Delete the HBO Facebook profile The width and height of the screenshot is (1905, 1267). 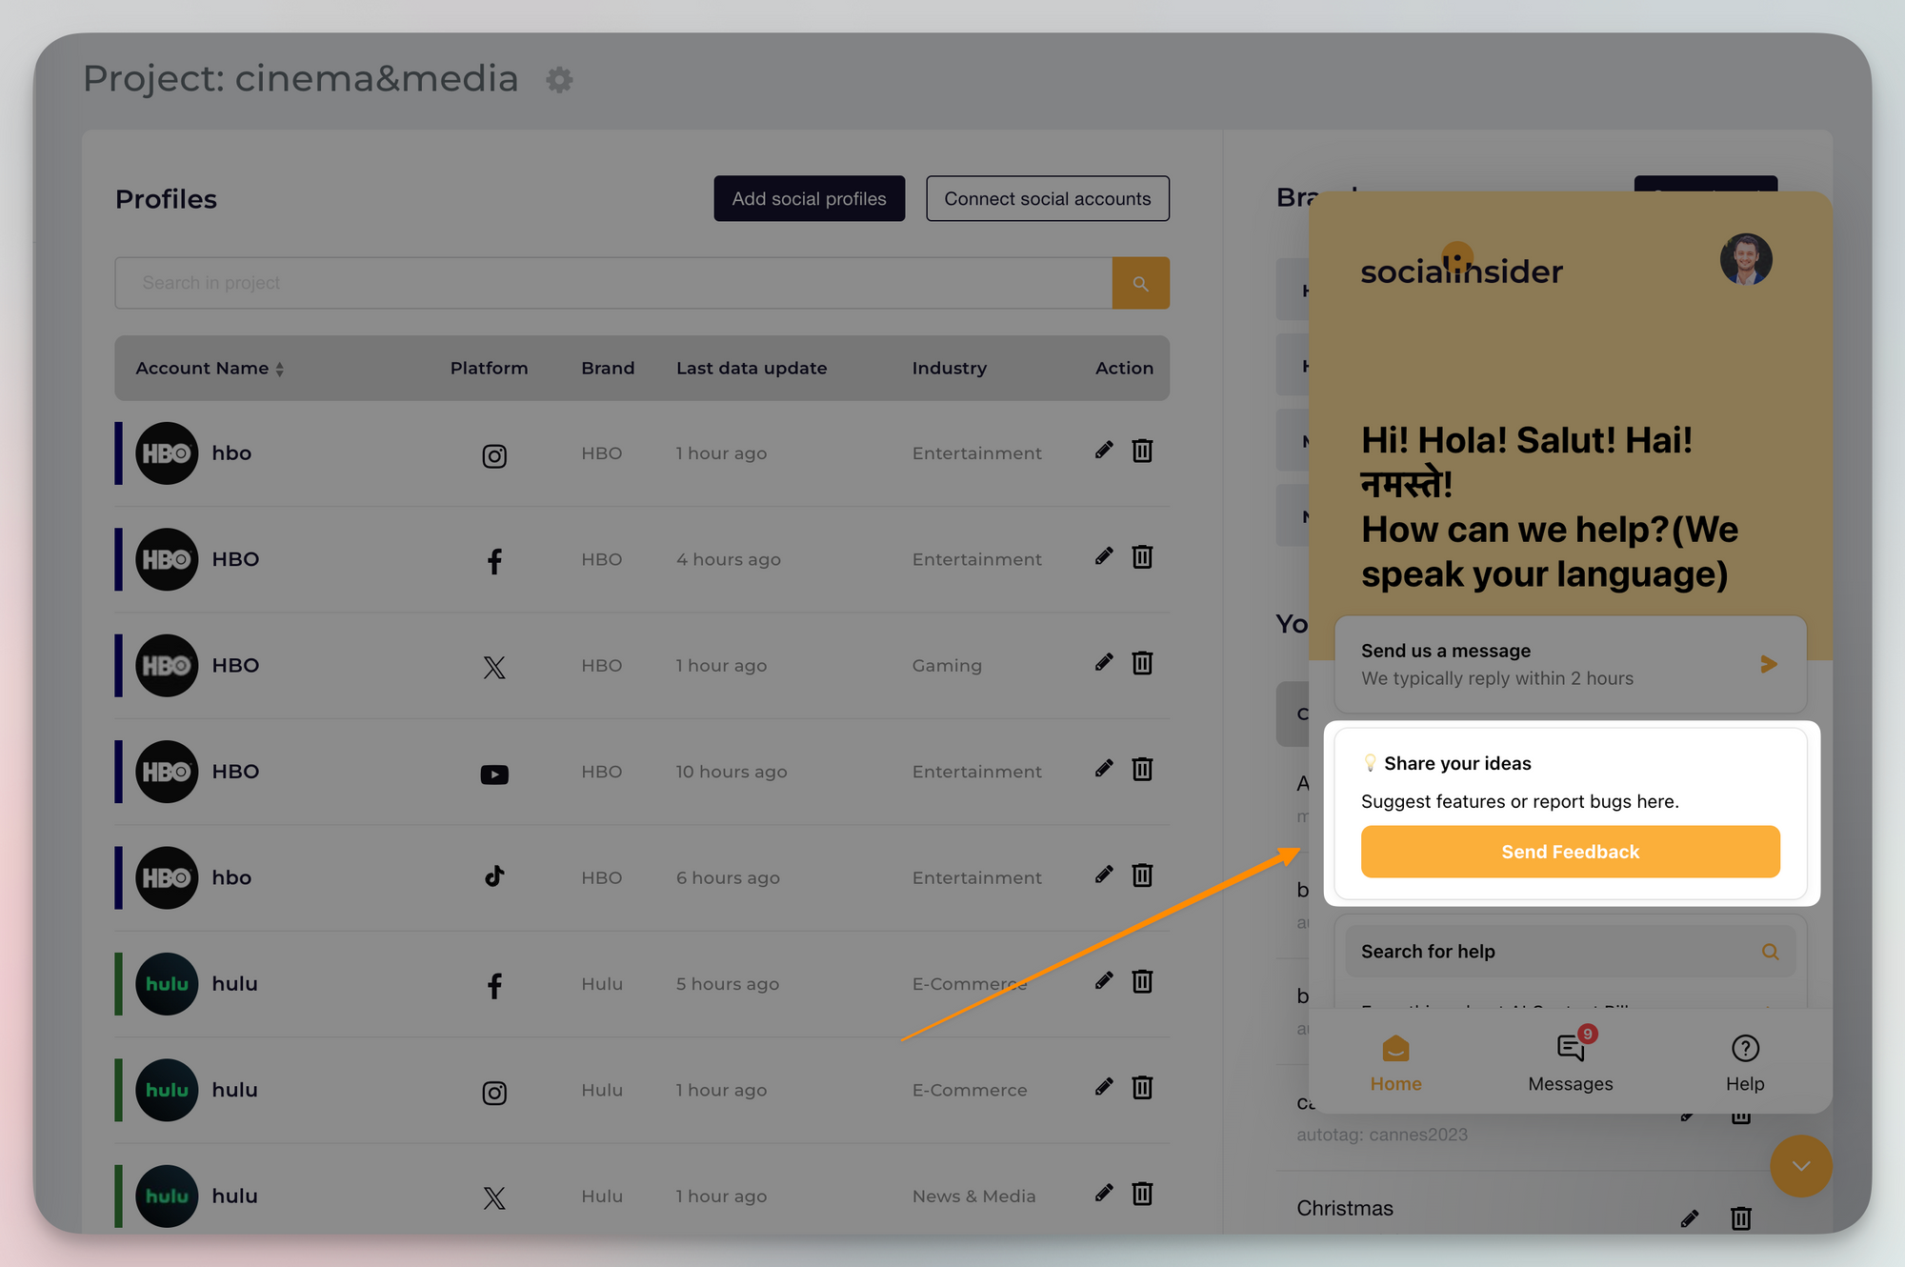pos(1142,556)
